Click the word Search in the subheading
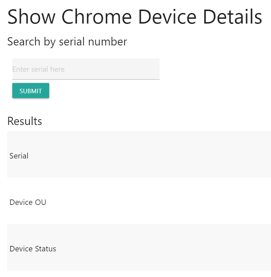Image resolution: width=271 pixels, height=277 pixels. tap(24, 42)
